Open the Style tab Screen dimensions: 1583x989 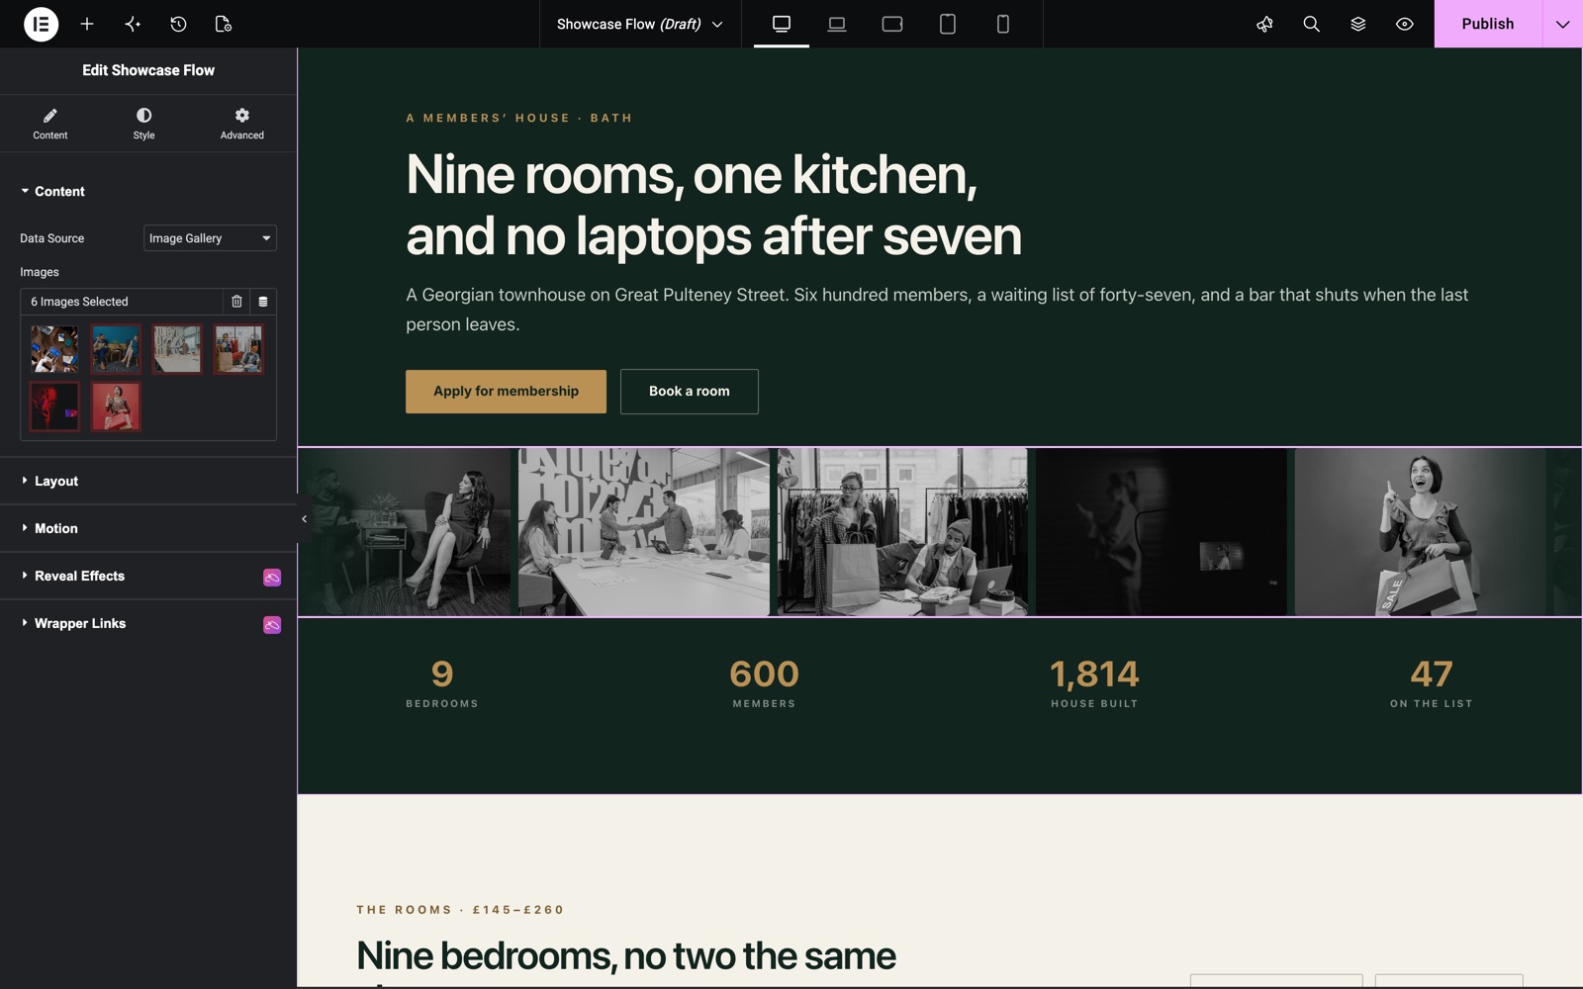144,124
